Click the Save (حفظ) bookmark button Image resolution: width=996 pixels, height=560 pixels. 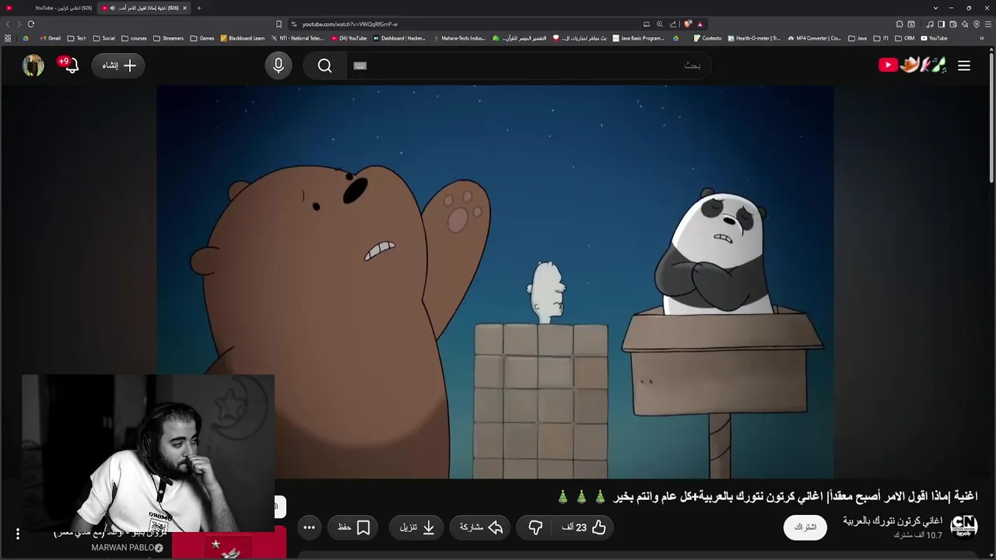(x=354, y=527)
